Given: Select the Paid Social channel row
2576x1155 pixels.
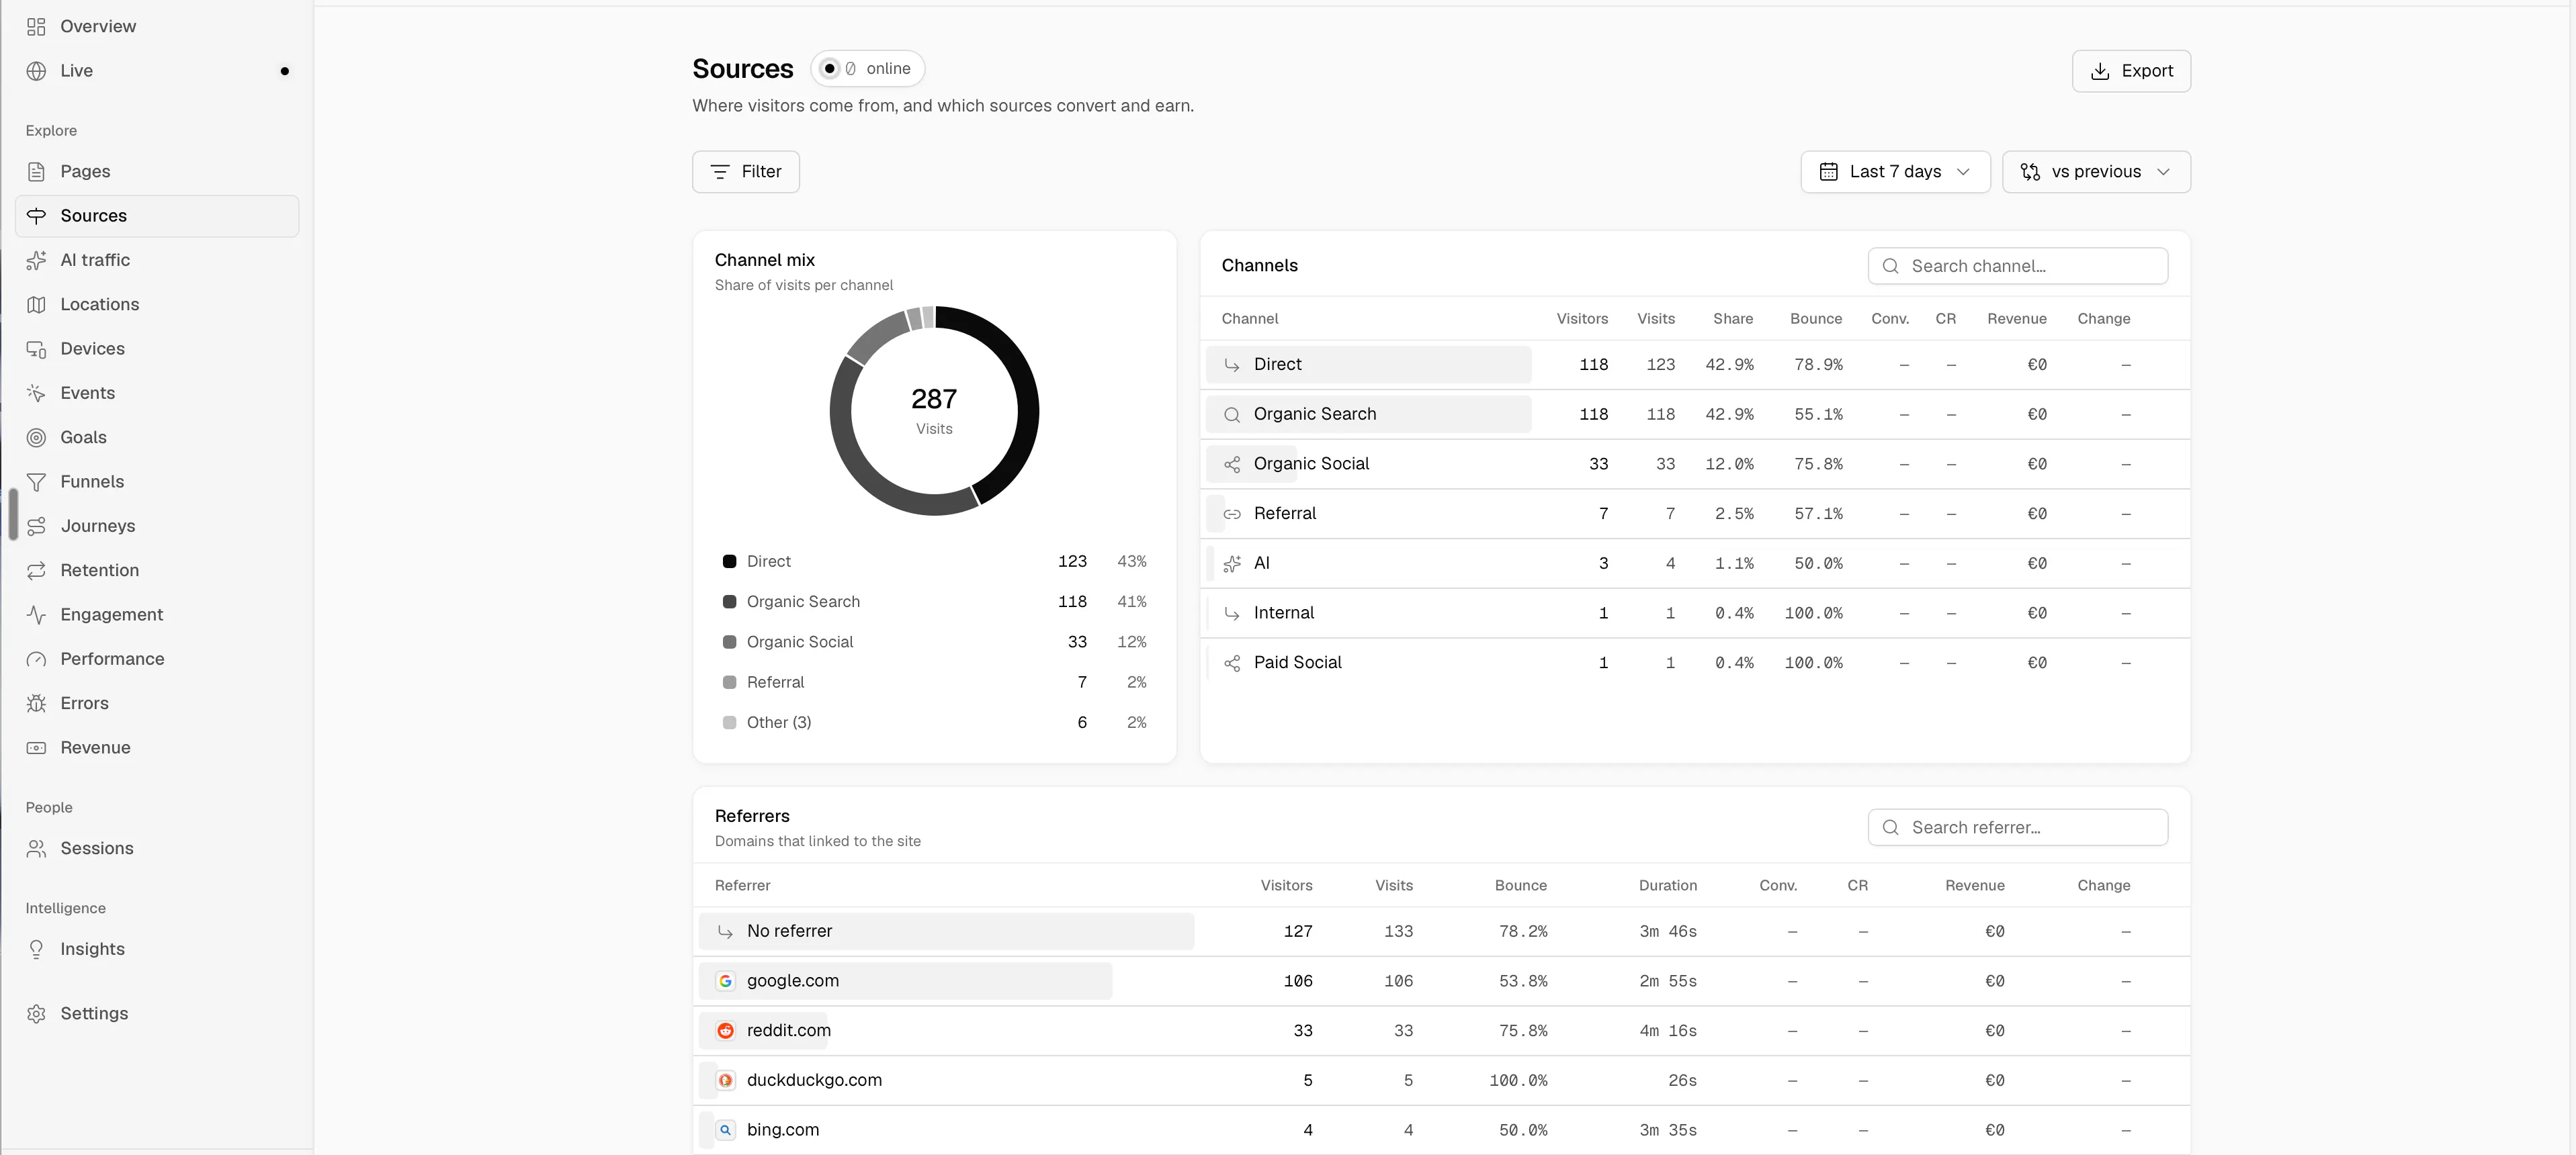Looking at the screenshot, I should (1695, 662).
